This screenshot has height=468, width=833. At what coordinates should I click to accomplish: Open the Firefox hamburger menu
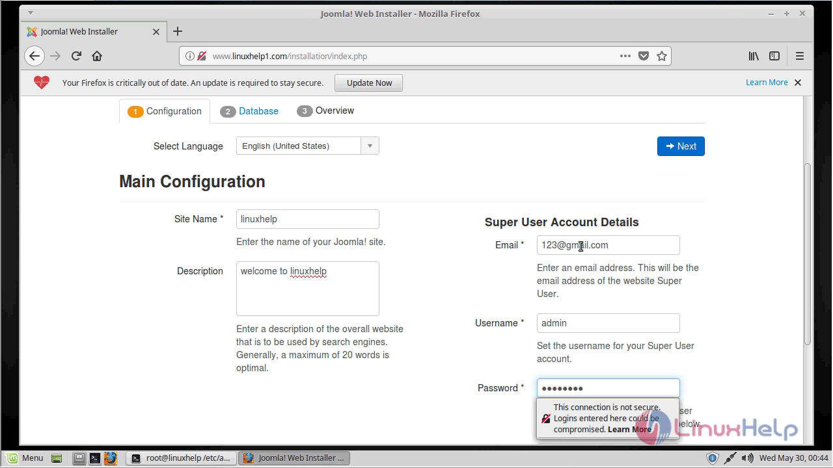(800, 56)
